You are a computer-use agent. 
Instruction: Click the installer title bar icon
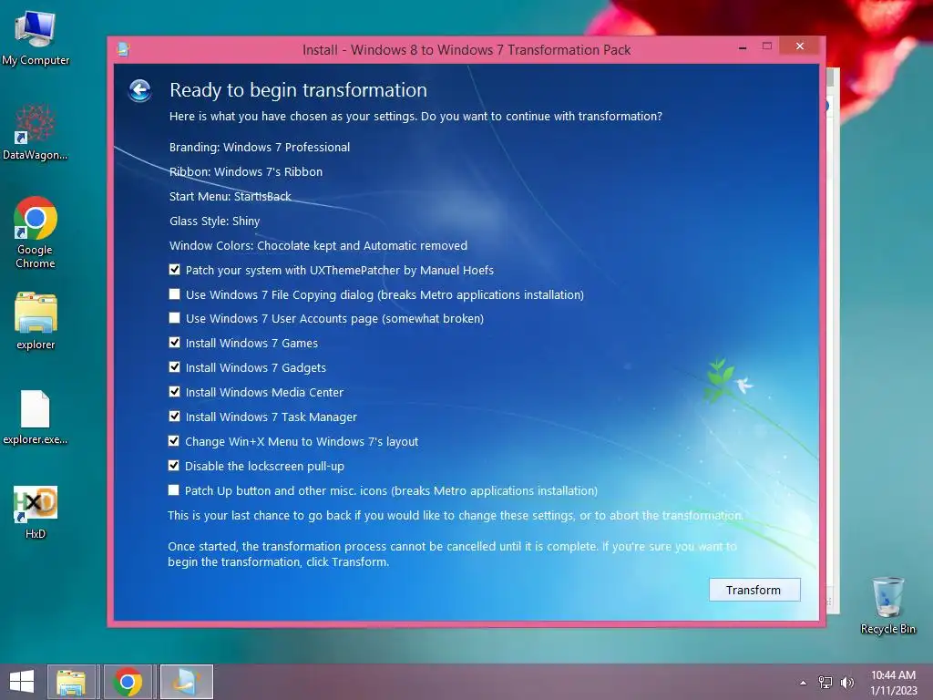(x=123, y=49)
